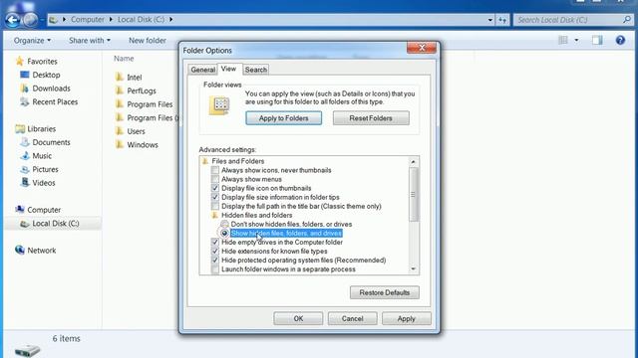Expand the Organize menu
Screen dimensions: 638x358
(32, 40)
